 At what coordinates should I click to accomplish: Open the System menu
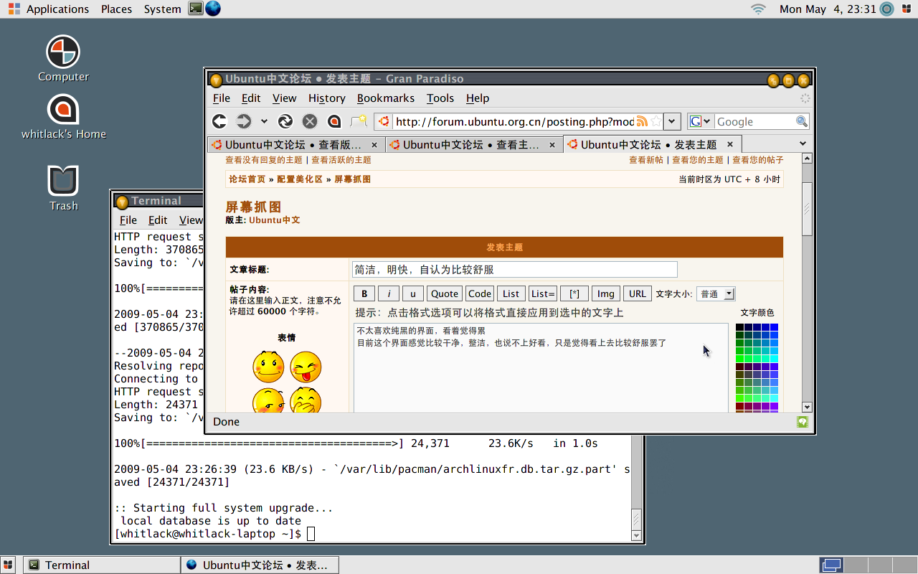click(x=162, y=9)
